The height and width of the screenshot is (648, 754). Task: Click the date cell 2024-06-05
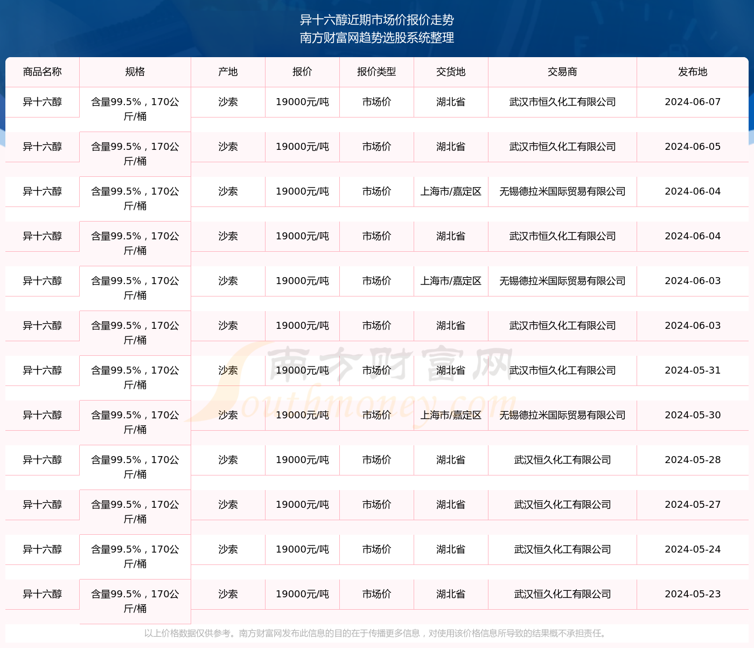coord(693,147)
